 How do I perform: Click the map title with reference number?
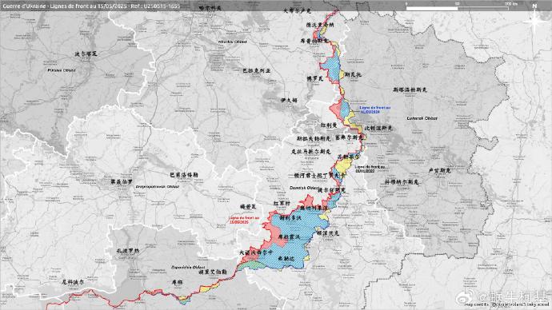(x=91, y=6)
